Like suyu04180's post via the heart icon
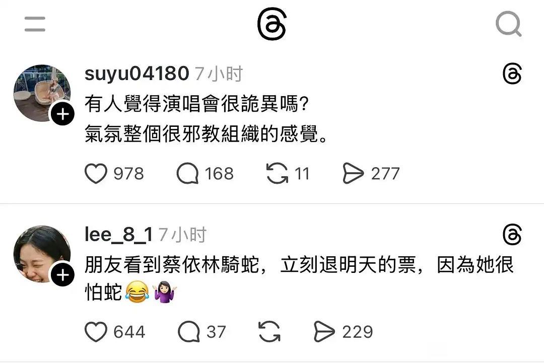544x363 pixels. point(96,173)
